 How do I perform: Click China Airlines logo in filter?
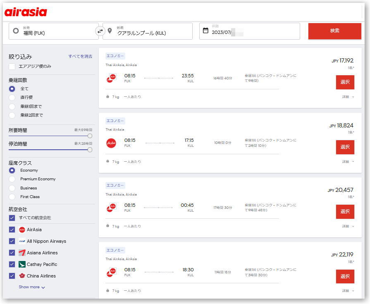coord(22,276)
